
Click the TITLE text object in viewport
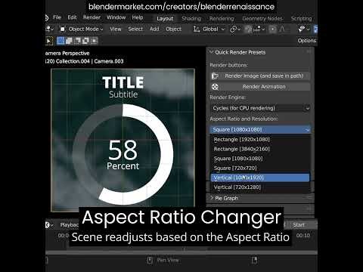123,82
